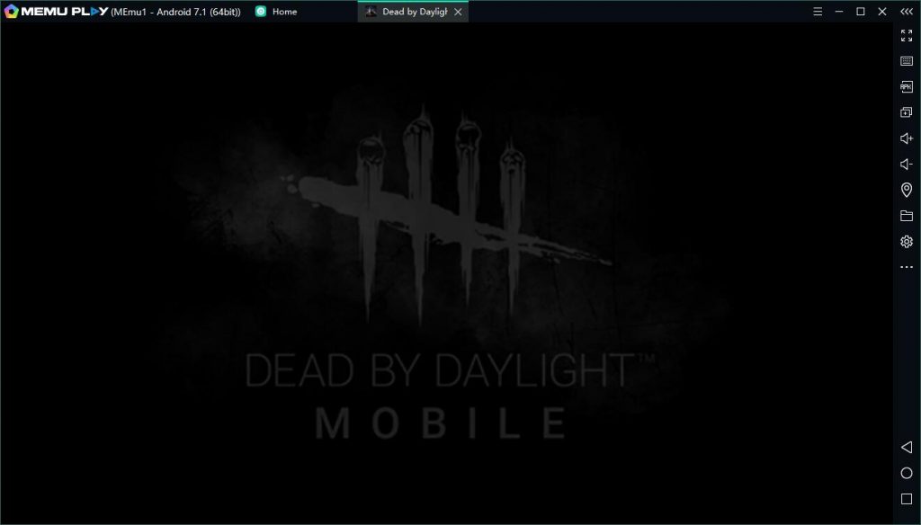Open emulator settings gear

907,241
